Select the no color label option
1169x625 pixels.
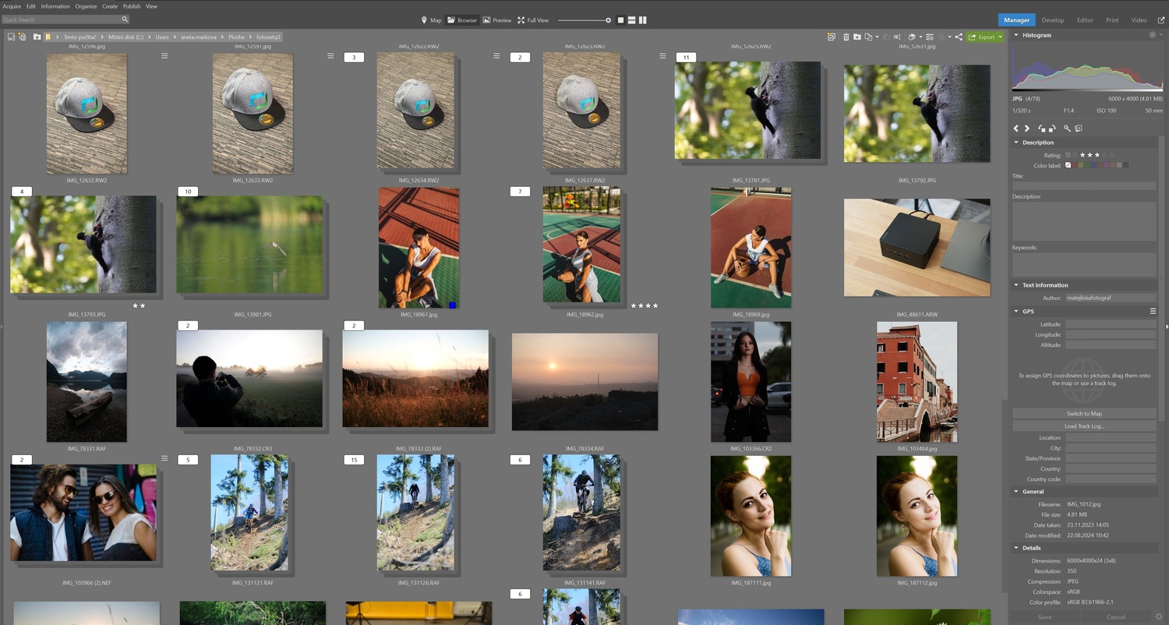1068,165
